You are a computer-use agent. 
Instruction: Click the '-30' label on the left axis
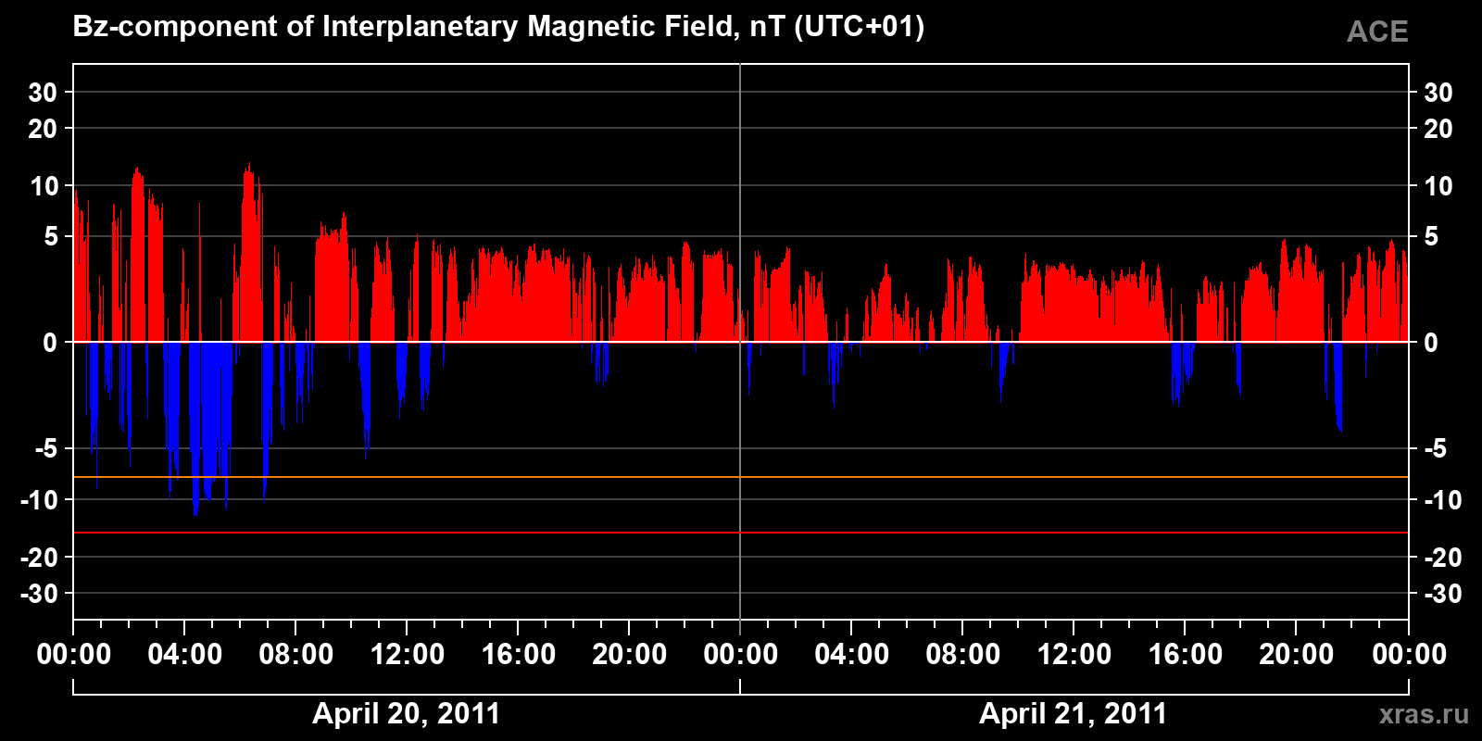(x=39, y=594)
